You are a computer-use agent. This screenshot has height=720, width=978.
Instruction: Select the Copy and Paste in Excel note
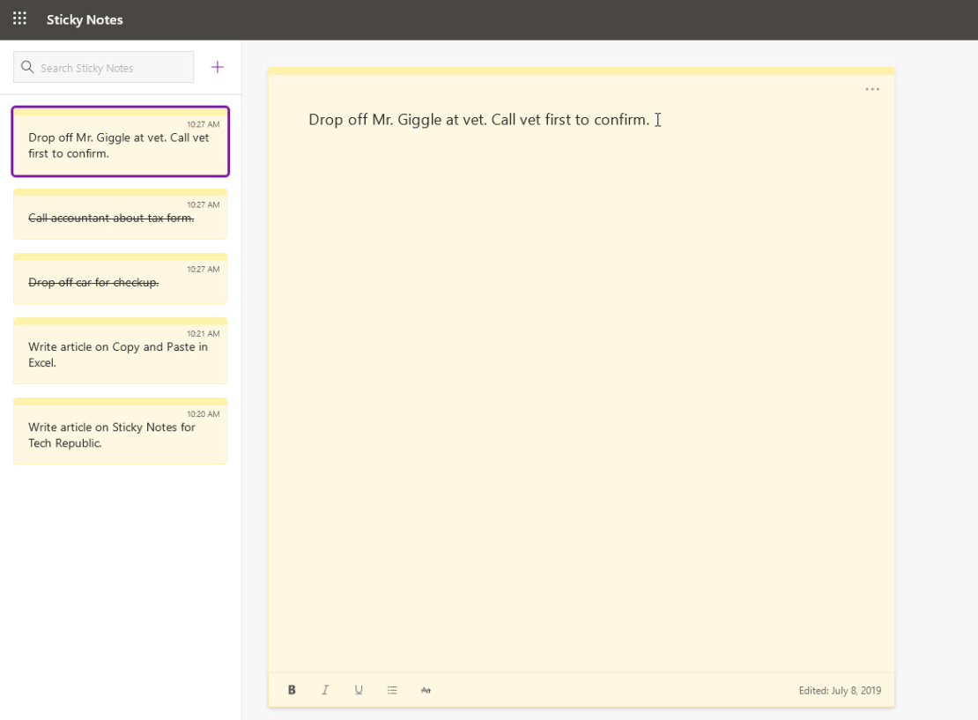120,351
